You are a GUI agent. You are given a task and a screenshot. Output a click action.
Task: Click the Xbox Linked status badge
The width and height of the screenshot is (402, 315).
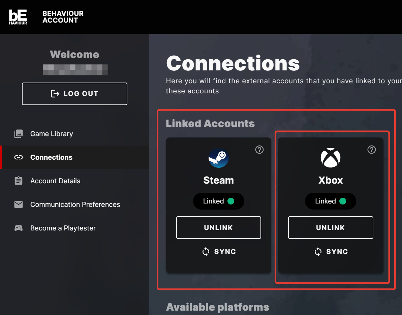331,201
